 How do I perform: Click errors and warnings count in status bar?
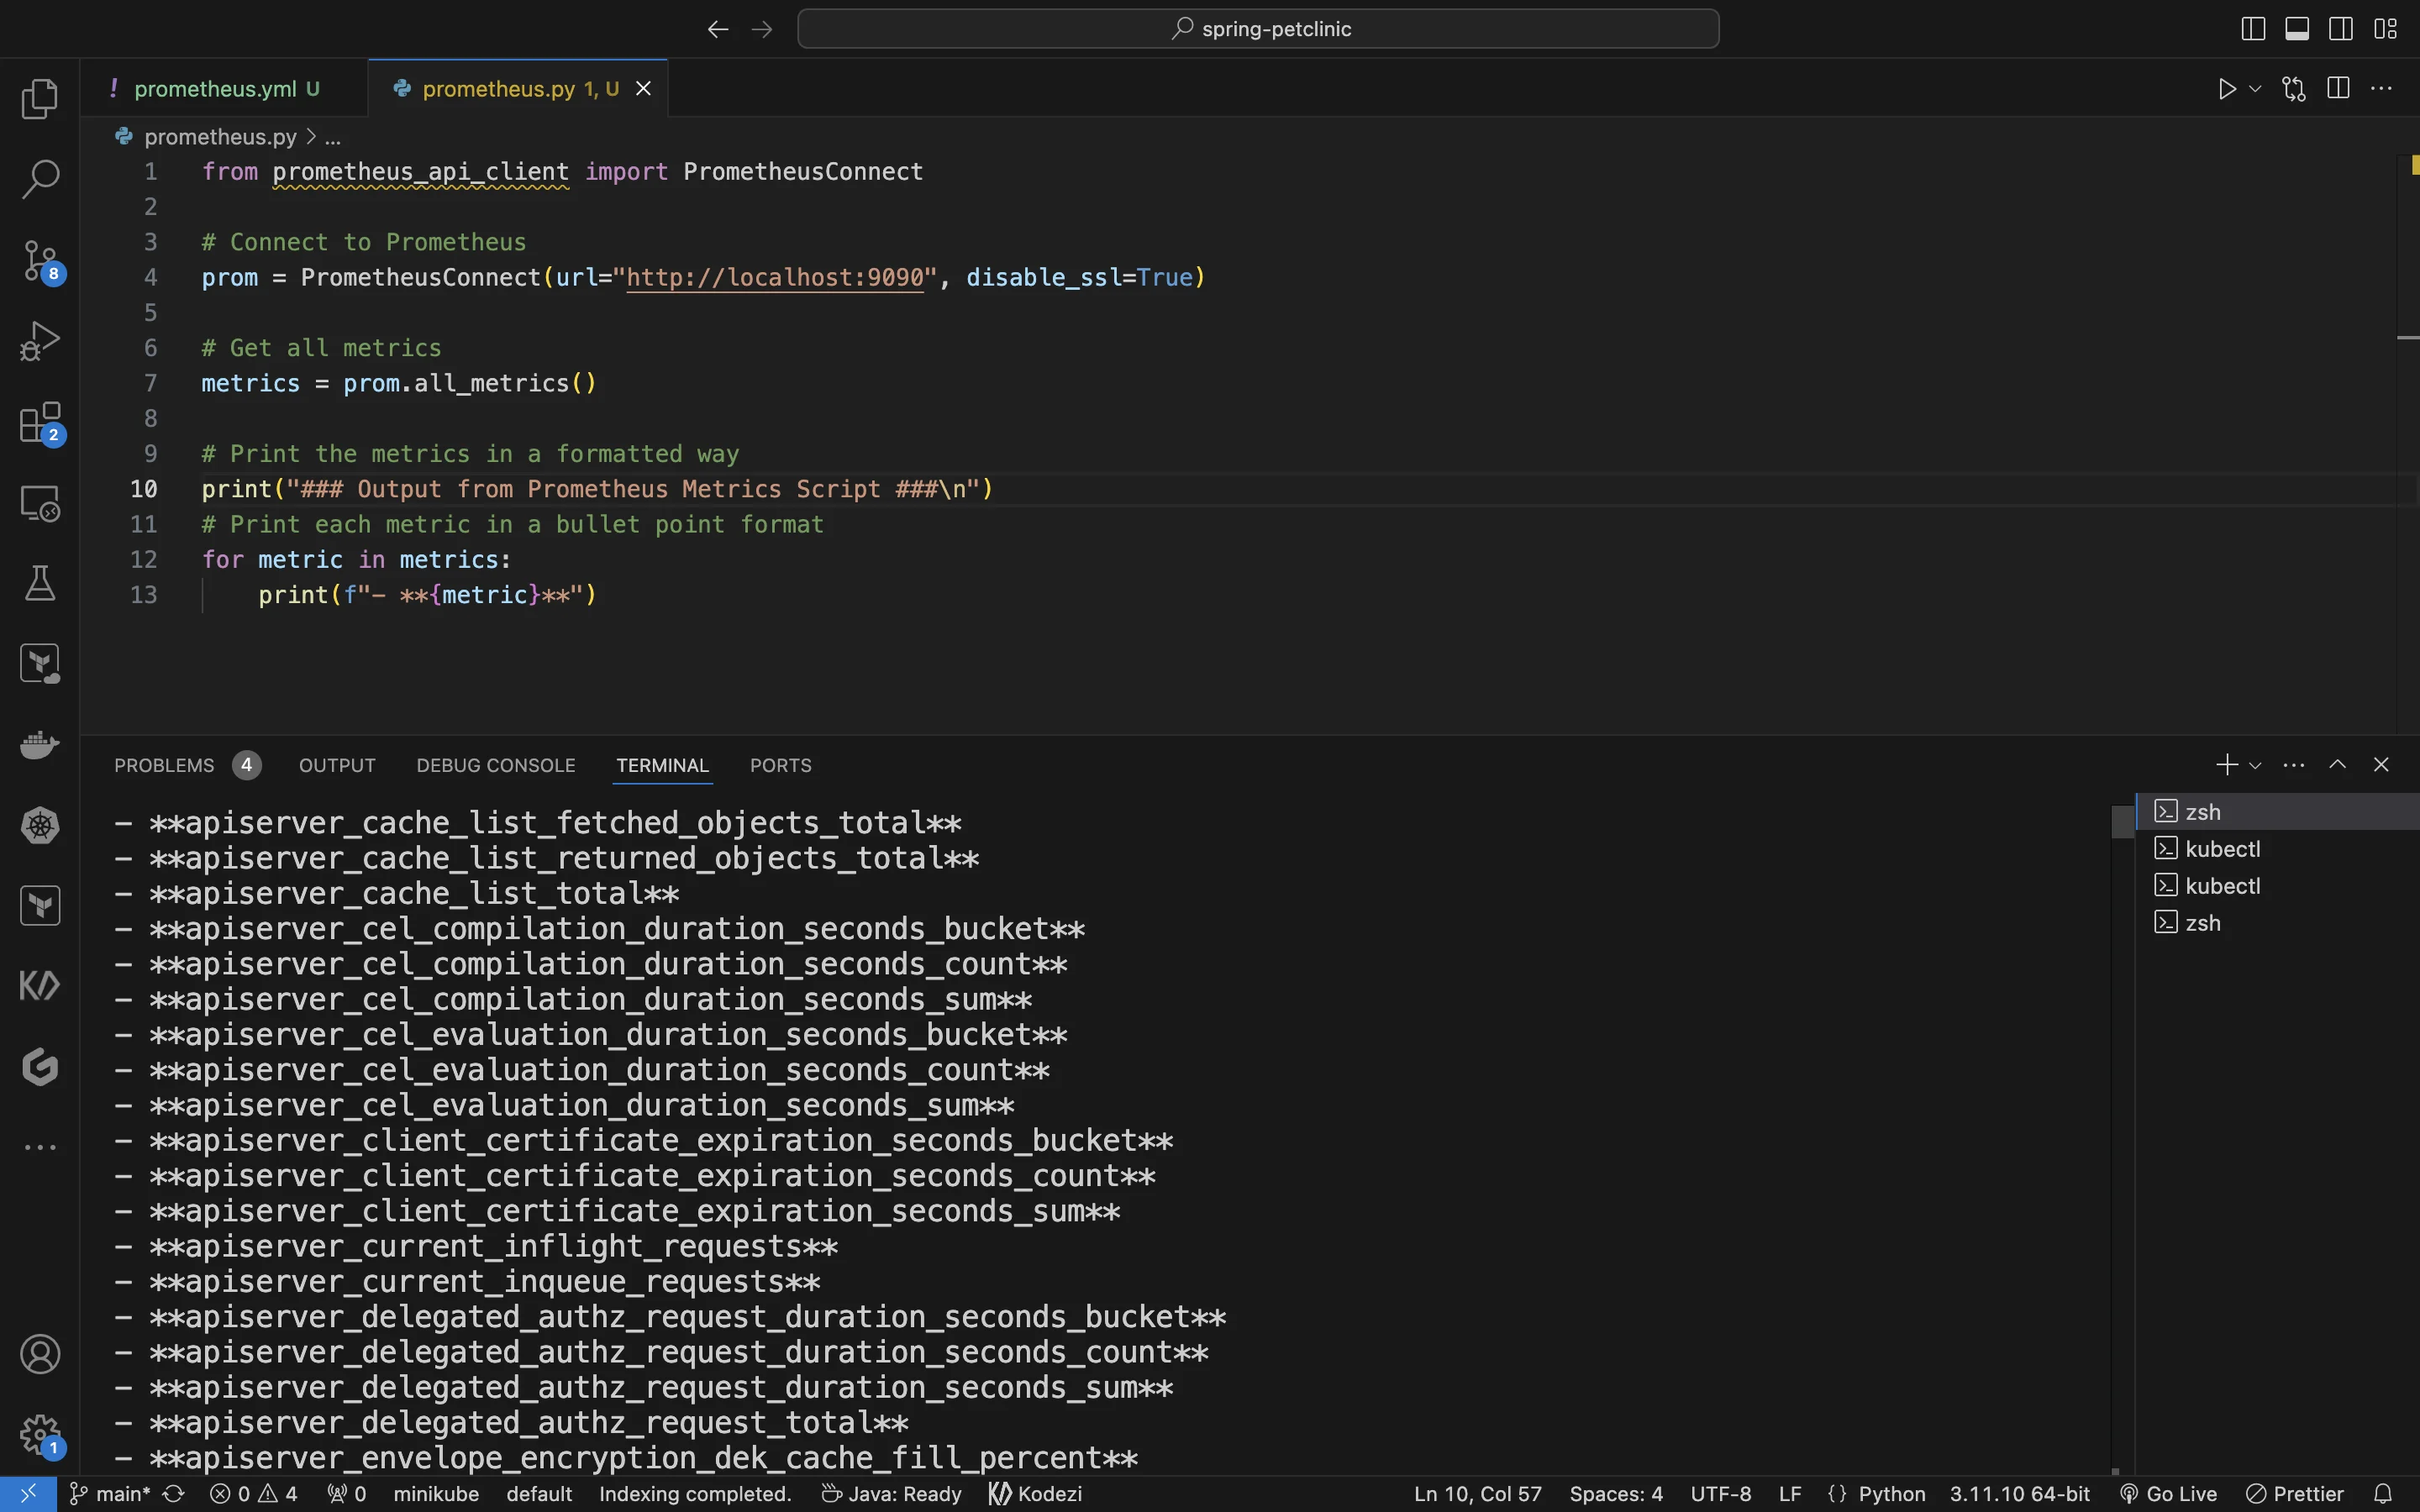pyautogui.click(x=254, y=1494)
